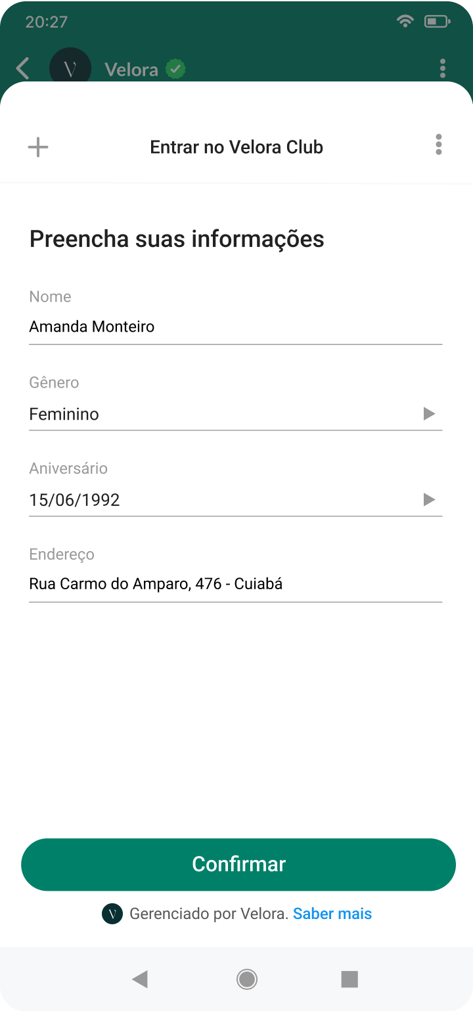Select the Feminino gender value field

(x=217, y=415)
